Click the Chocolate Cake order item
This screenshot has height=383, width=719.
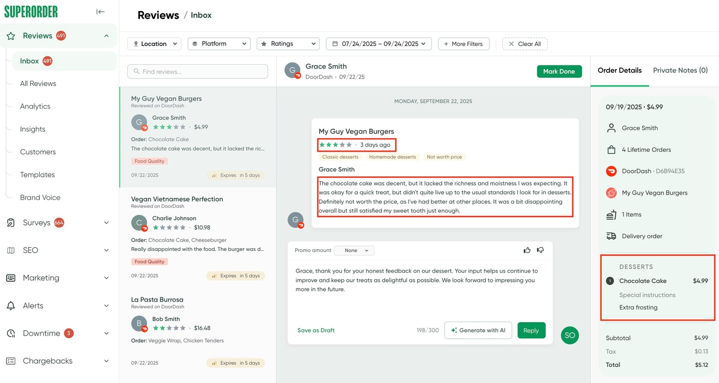pyautogui.click(x=657, y=281)
